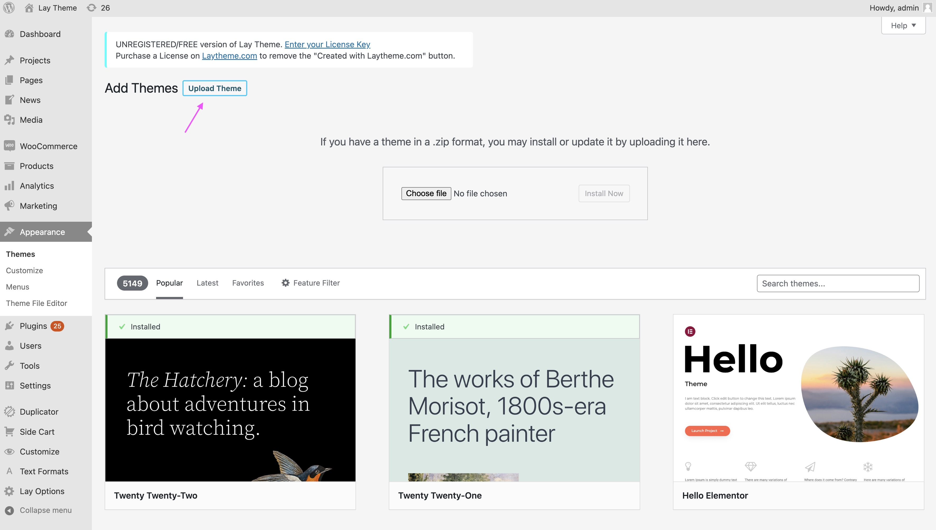Click the Lay Options cog icon

pyautogui.click(x=10, y=491)
